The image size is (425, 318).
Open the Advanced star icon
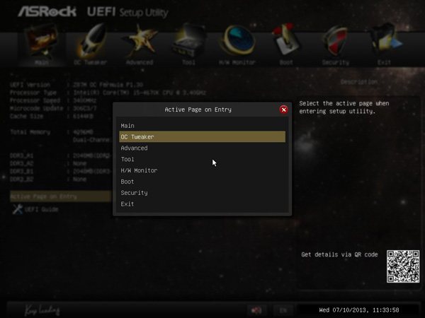point(140,40)
